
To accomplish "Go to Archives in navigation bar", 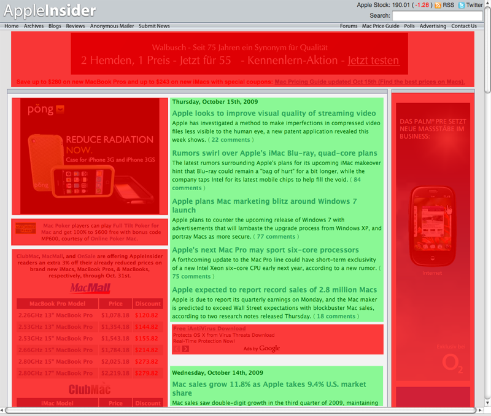I will [34, 26].
